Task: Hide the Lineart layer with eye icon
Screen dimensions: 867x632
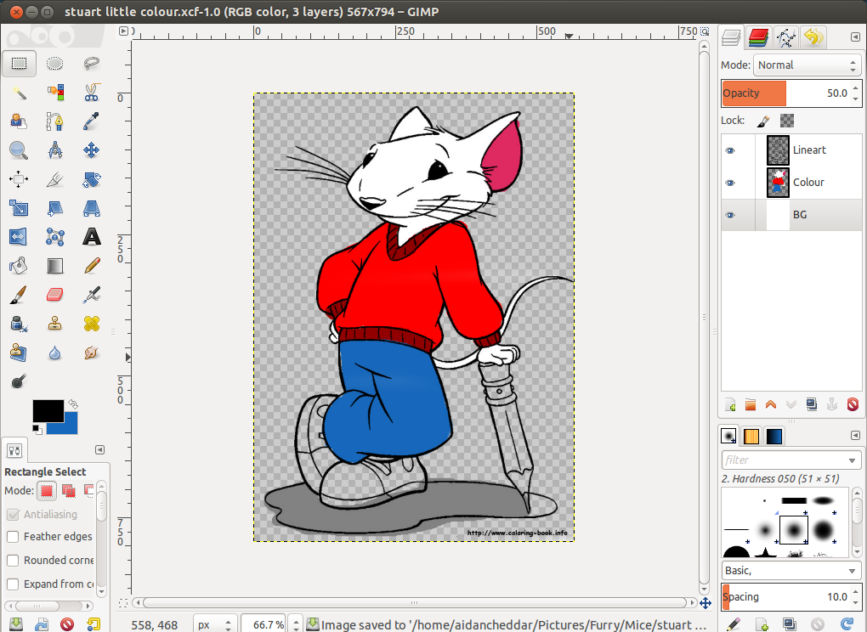Action: [730, 150]
